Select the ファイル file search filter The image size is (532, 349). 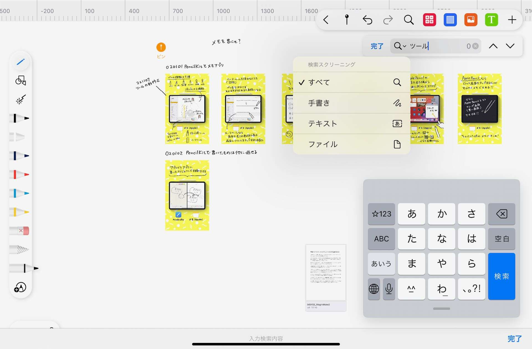tap(323, 144)
